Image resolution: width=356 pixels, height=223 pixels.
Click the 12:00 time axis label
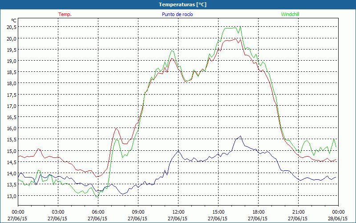click(x=178, y=212)
